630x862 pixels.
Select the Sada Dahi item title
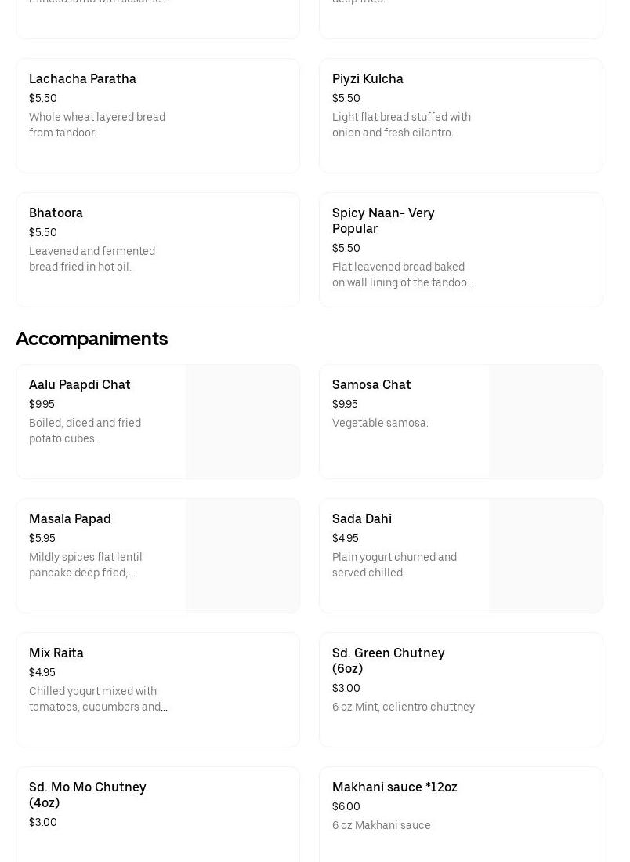pos(362,519)
